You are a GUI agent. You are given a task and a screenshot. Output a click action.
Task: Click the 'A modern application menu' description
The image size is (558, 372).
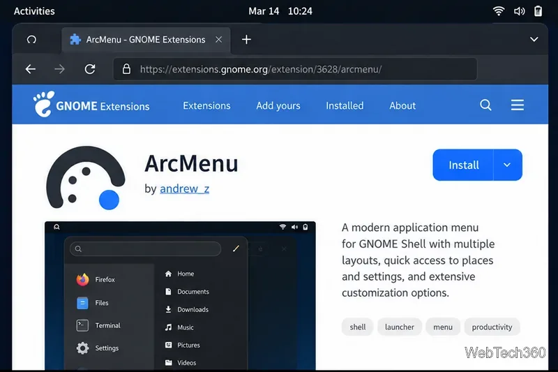tap(418, 260)
